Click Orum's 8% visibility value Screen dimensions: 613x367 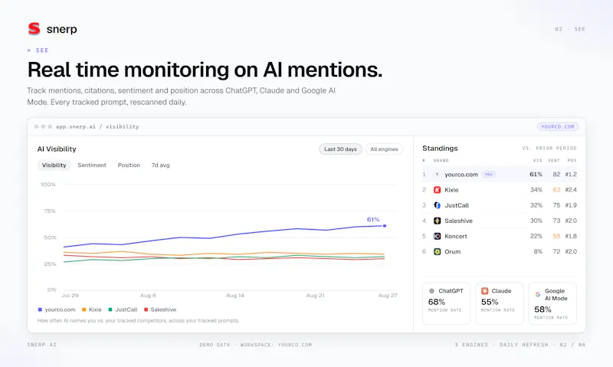click(x=538, y=252)
